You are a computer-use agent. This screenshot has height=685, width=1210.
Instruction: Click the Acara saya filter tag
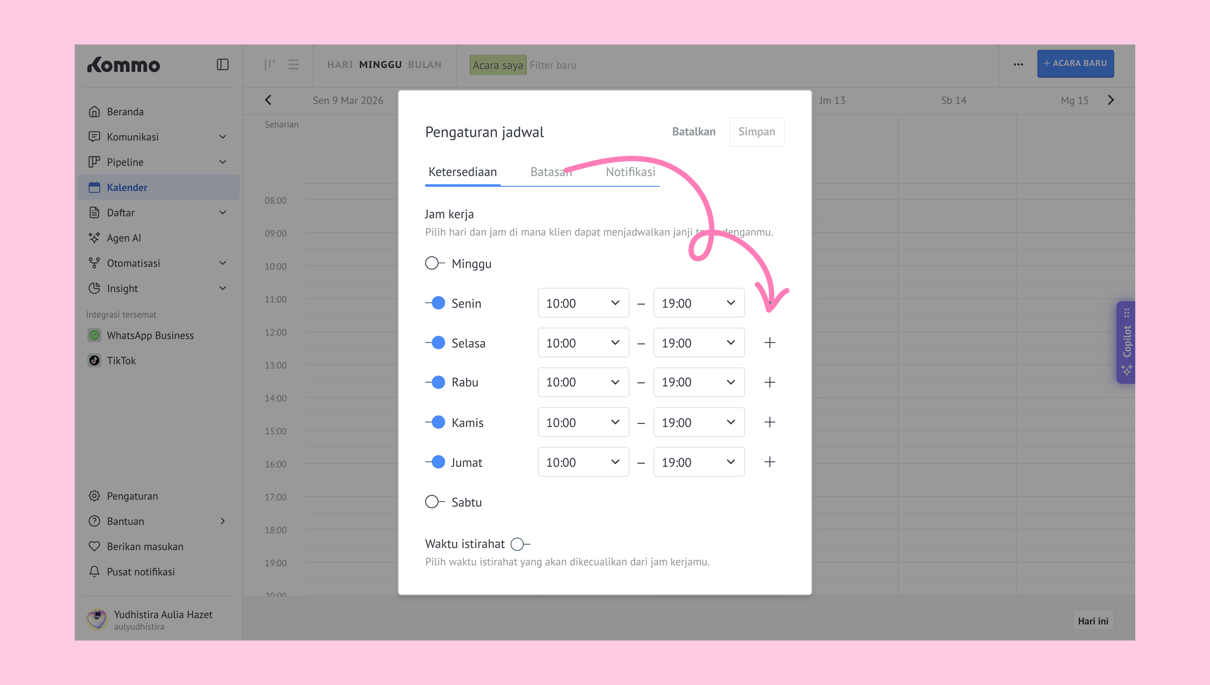click(498, 65)
